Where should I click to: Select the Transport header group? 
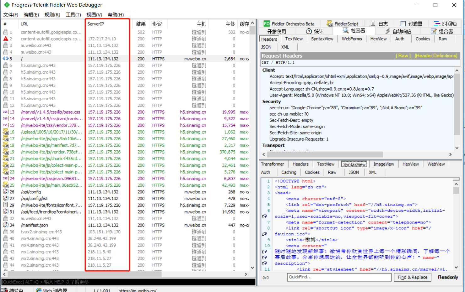[x=273, y=145]
